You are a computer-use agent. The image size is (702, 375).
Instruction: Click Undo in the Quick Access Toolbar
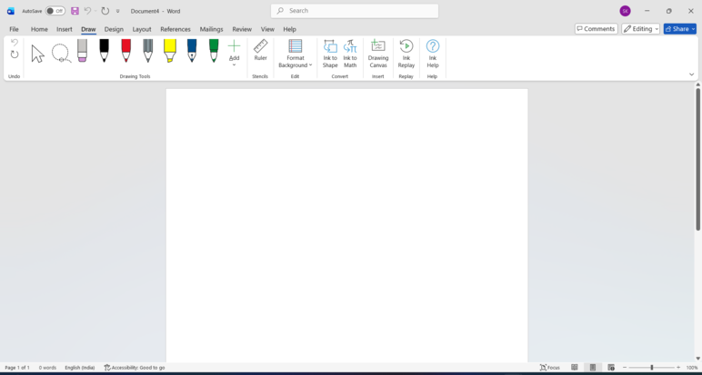pos(87,11)
